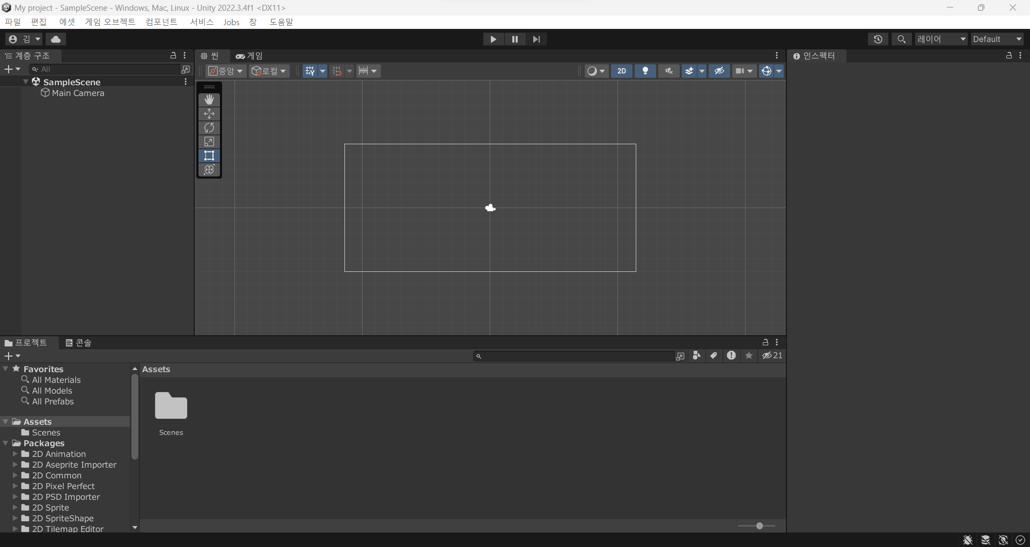Click the hierarchy search-by-type icon
Screen dimensions: 1030x547
[186, 69]
